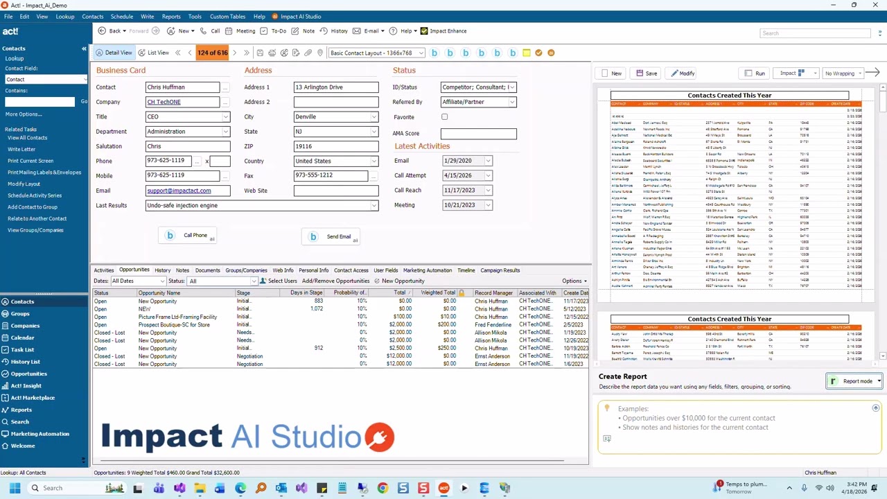
Task: Open the Lookup menu
Action: coord(64,17)
